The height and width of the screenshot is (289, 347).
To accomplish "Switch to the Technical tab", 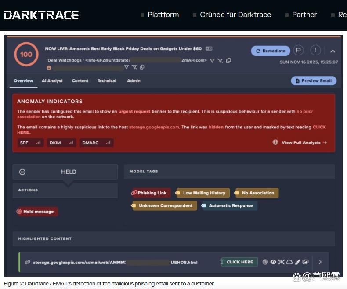I will click(107, 81).
